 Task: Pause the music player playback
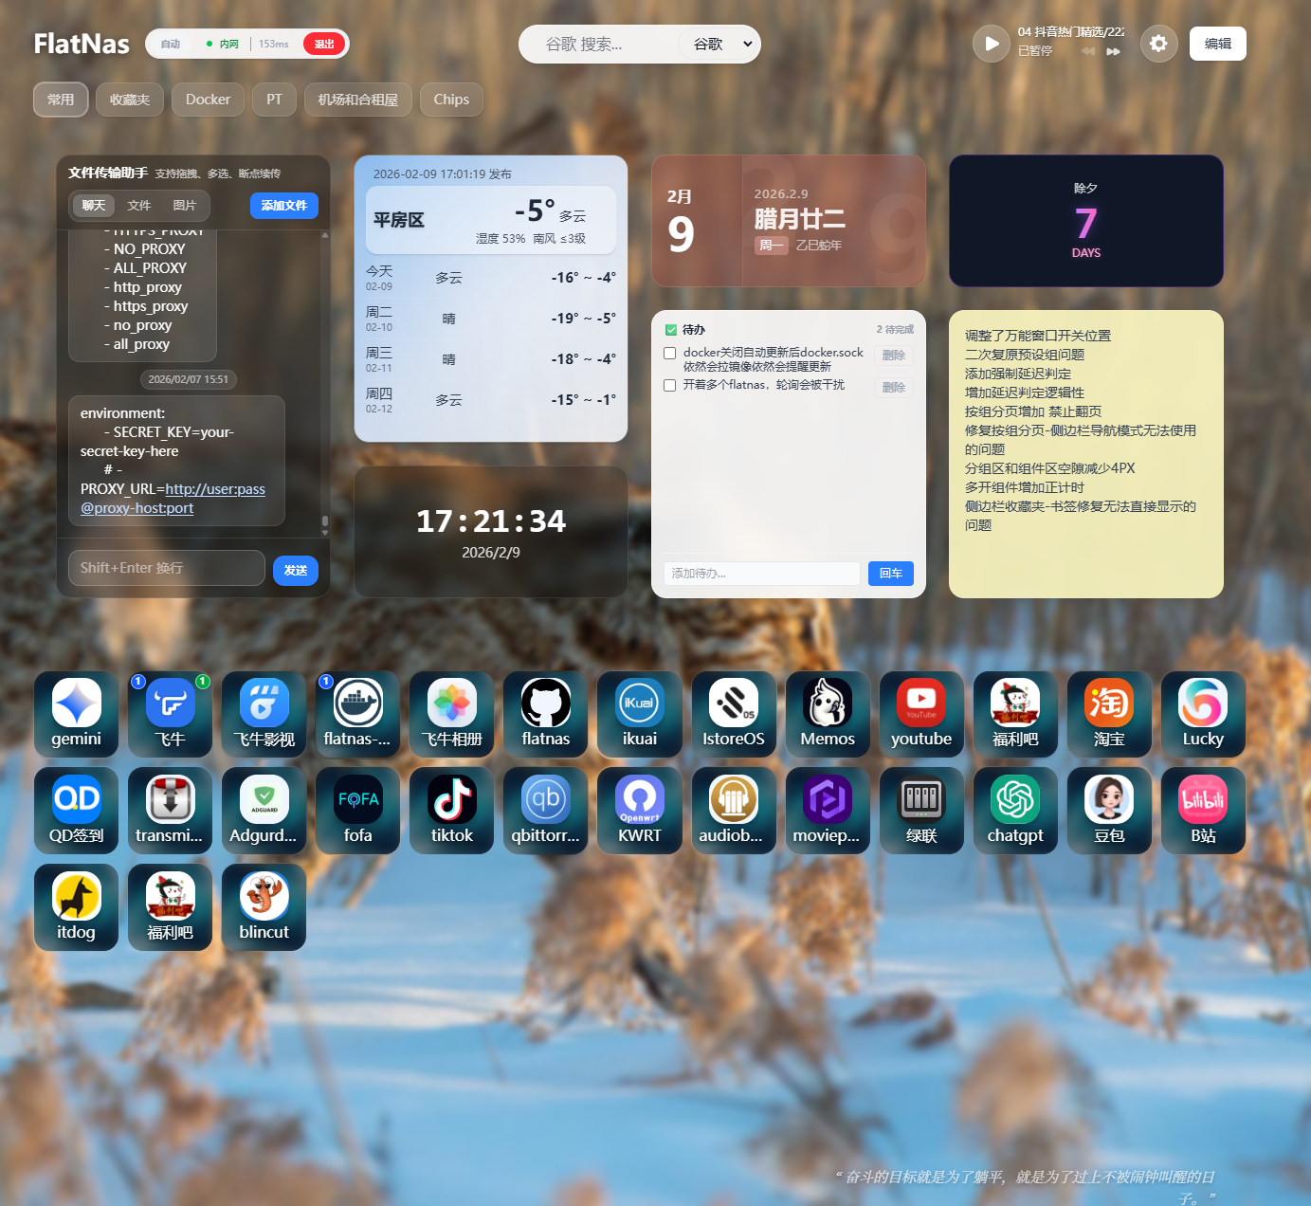991,43
